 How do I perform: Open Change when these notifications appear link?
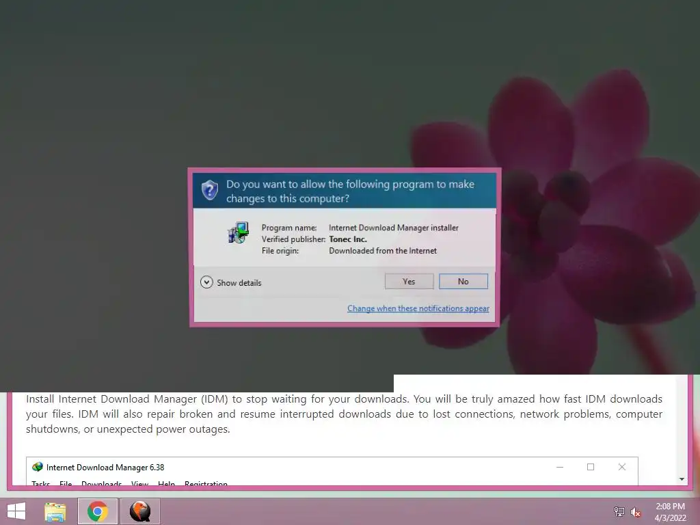point(418,308)
